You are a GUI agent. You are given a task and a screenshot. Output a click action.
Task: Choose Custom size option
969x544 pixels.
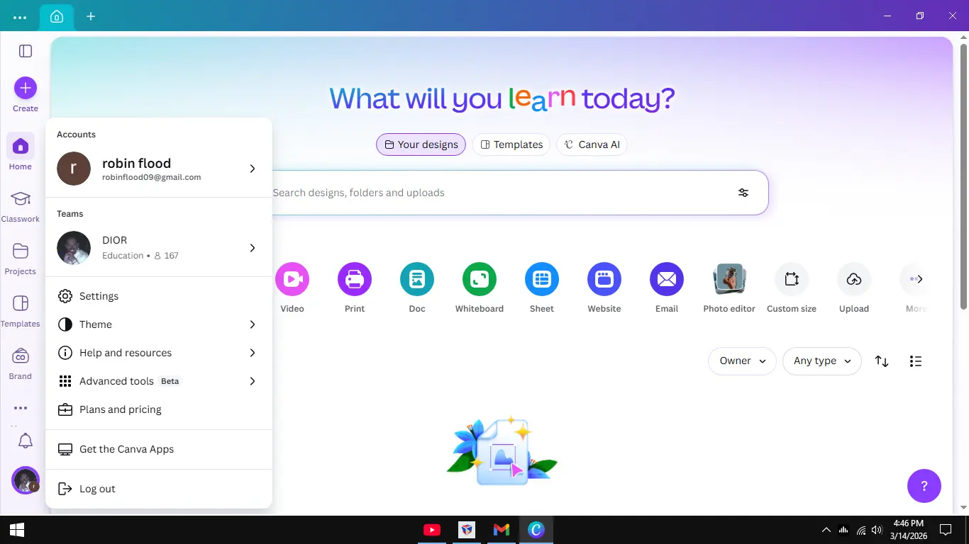pos(792,279)
